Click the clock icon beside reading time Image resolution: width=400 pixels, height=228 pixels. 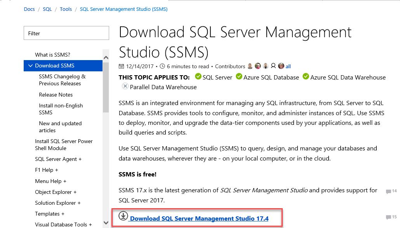[x=162, y=66]
